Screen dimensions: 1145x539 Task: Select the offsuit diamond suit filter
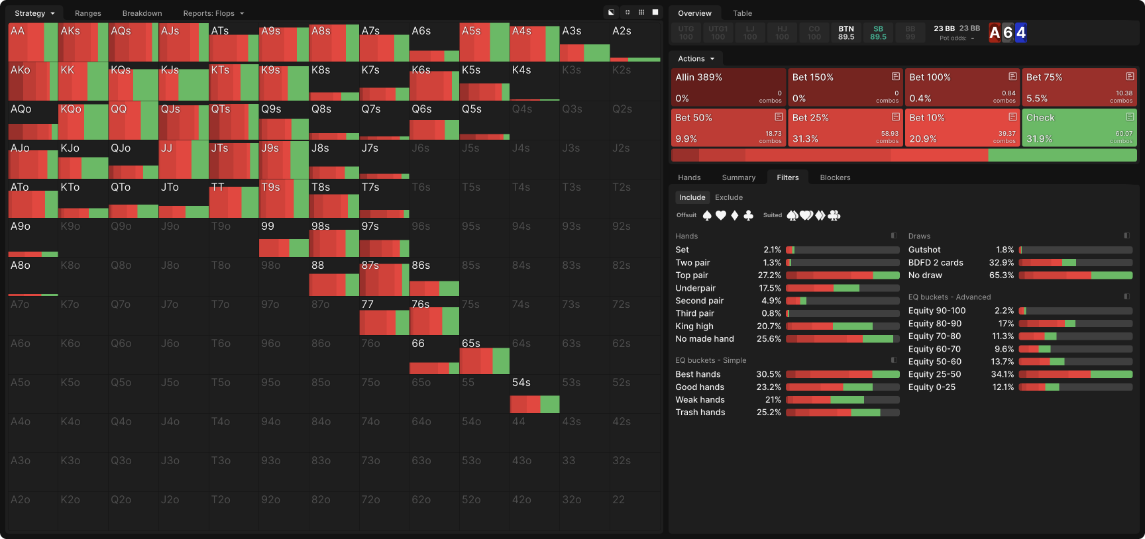[x=734, y=215]
